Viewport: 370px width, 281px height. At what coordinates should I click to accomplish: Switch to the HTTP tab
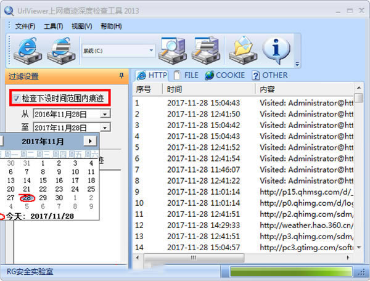click(x=152, y=75)
